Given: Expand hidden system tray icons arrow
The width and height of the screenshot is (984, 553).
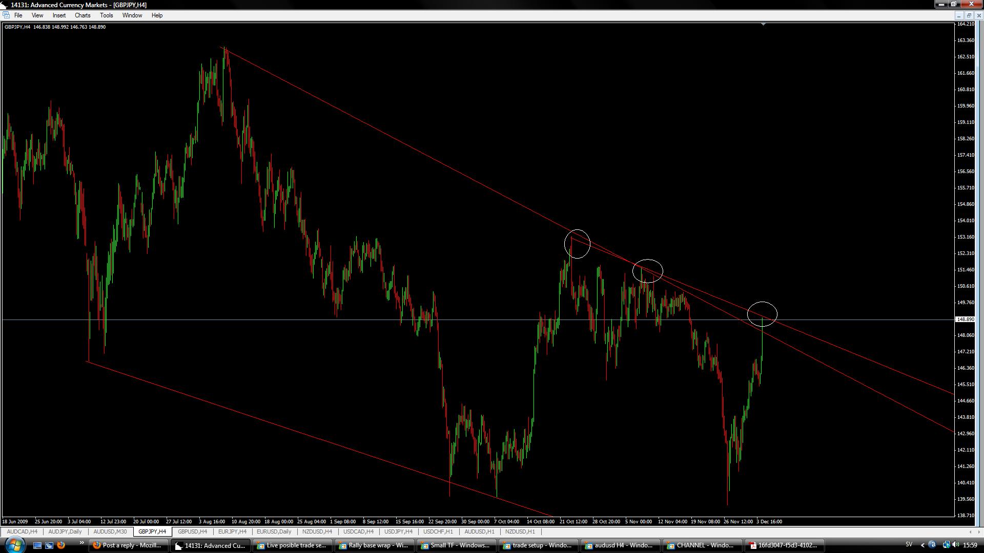Looking at the screenshot, I should coord(922,545).
